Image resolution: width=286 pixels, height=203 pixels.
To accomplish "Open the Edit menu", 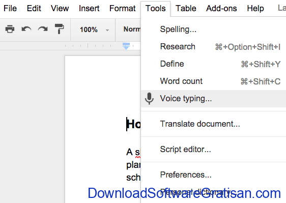I will (34, 8).
